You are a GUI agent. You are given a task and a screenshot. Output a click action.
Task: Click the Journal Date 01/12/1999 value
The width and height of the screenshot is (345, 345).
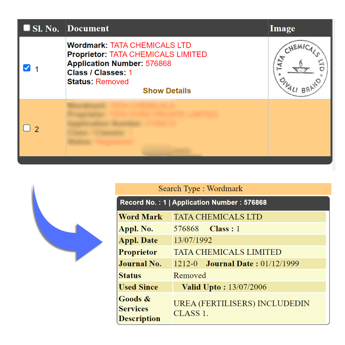coord(280,264)
